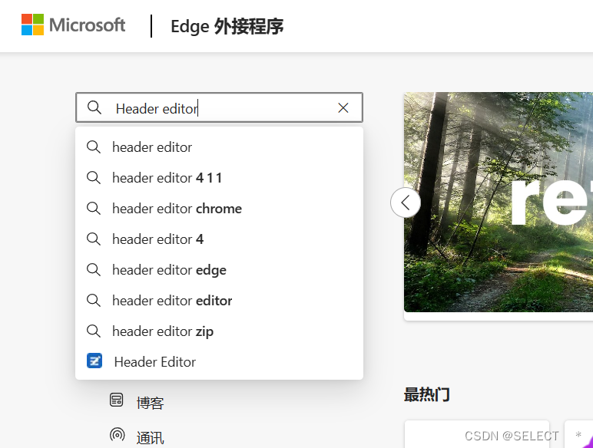Image resolution: width=593 pixels, height=448 pixels.
Task: Open the Header Editor extension result
Action: coord(220,362)
